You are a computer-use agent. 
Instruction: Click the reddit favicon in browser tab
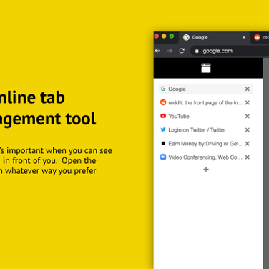coord(257,37)
